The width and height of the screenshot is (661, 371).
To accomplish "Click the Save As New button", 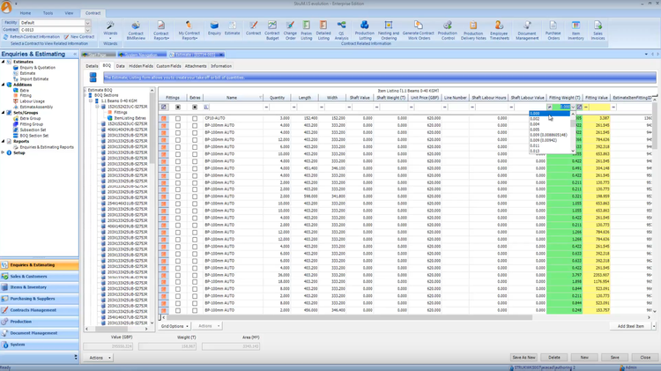I will [x=524, y=358].
